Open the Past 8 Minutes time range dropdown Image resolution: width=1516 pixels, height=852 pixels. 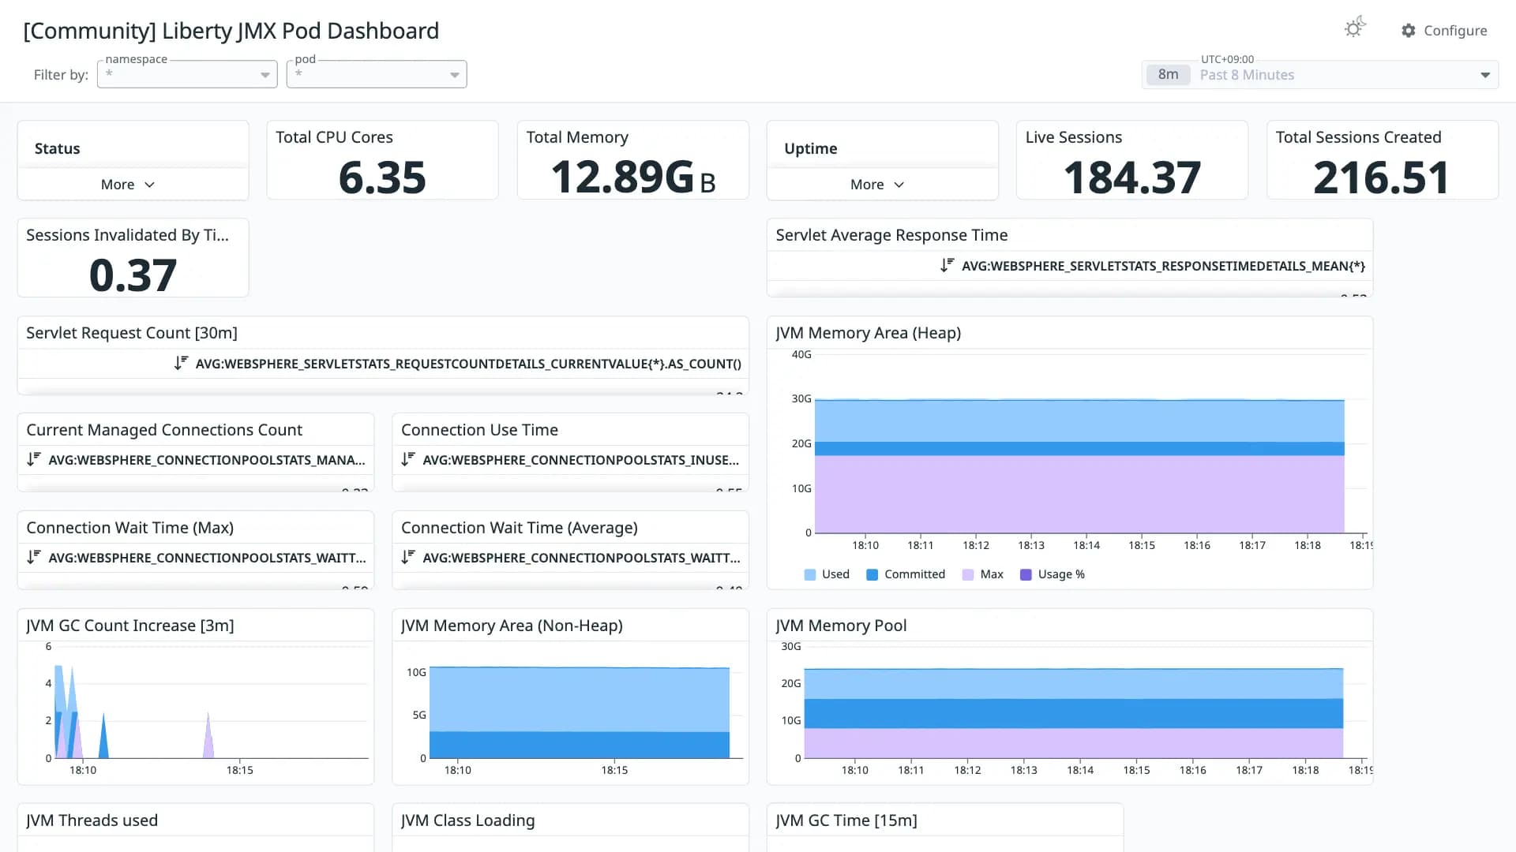pyautogui.click(x=1320, y=74)
